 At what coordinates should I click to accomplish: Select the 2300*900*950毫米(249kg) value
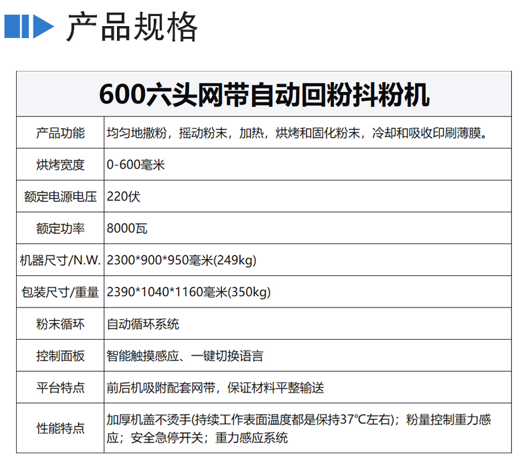181,261
